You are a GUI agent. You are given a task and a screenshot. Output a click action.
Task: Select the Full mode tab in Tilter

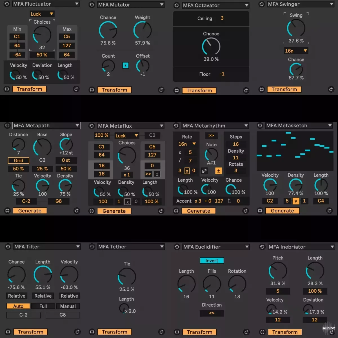click(x=43, y=306)
